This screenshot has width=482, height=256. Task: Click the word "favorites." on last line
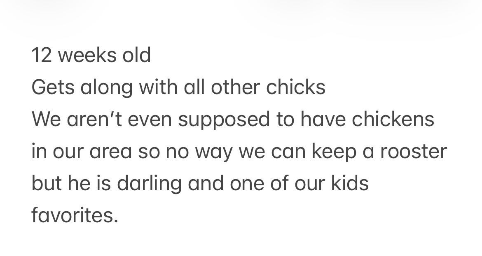[75, 215]
